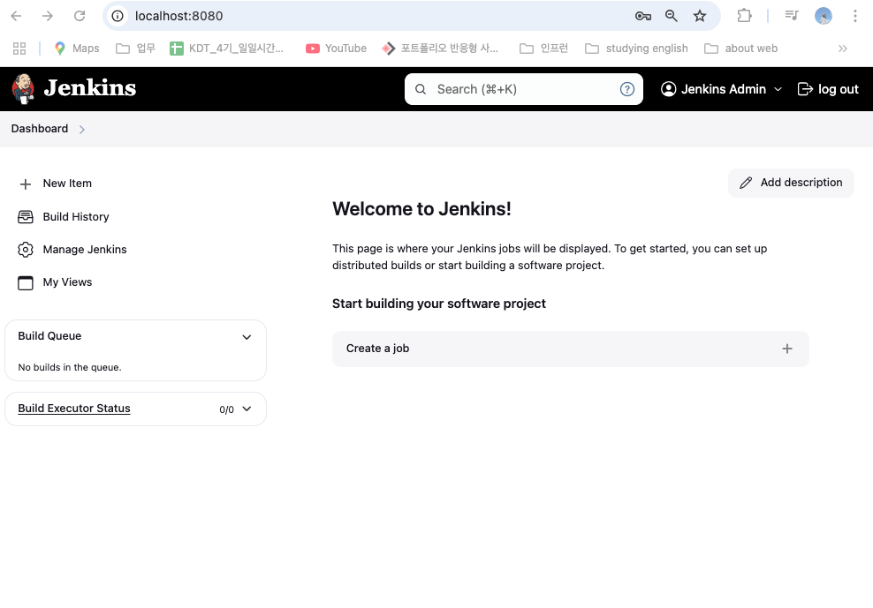Expand the Jenkins Admin dropdown chevron
The image size is (873, 608).
point(778,89)
